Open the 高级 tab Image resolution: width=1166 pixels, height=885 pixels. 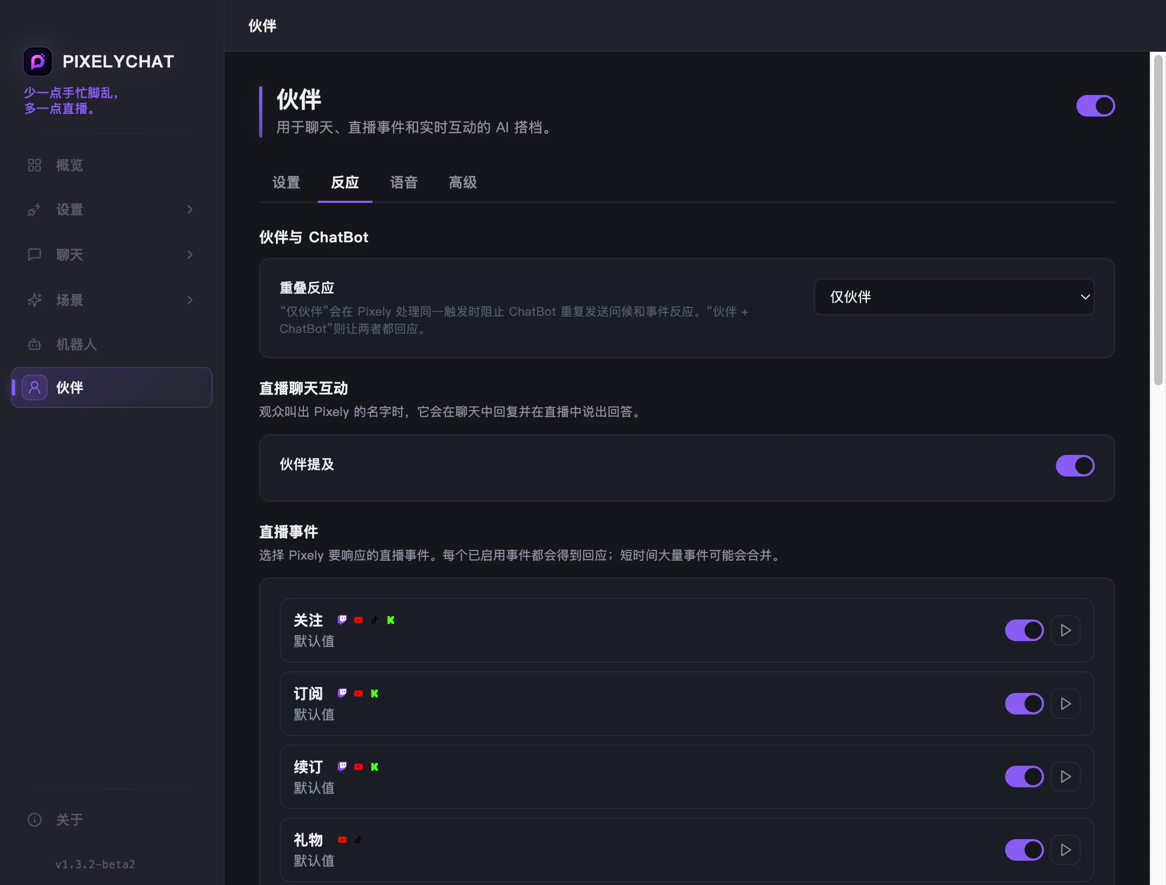pyautogui.click(x=463, y=182)
